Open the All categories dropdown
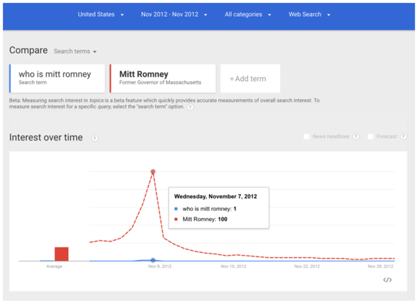This screenshot has width=418, height=305. (247, 15)
